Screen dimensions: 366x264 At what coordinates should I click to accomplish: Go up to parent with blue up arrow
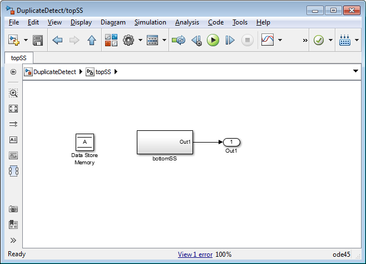coord(92,40)
